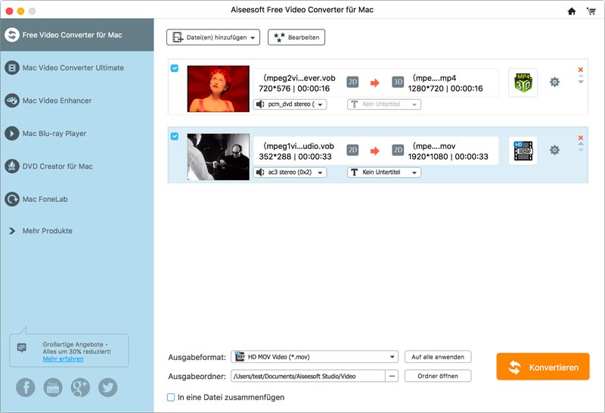Image resolution: width=605 pixels, height=413 pixels.
Task: Open ac3 stereo audio track dropdown
Action: pos(290,172)
